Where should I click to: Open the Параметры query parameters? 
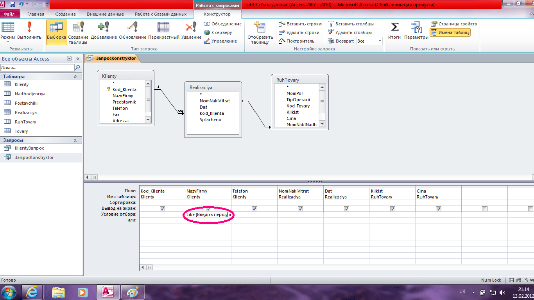[416, 31]
